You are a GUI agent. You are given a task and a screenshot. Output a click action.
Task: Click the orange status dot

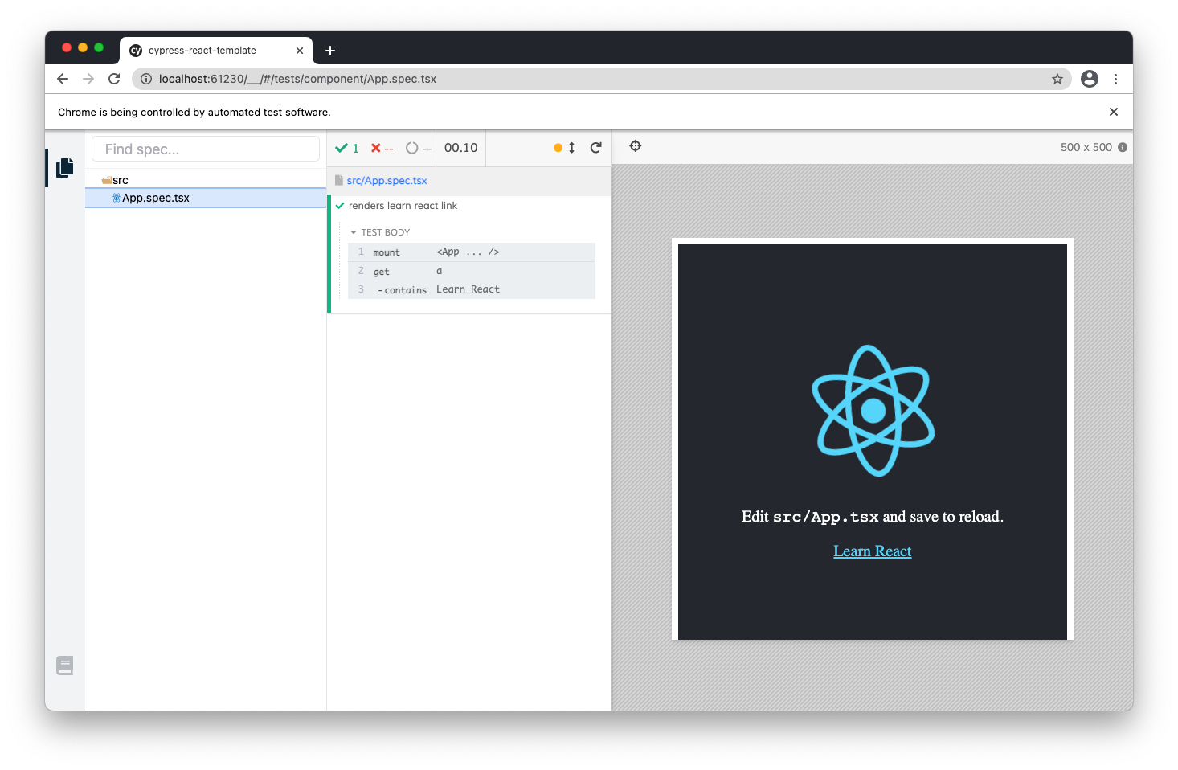click(x=558, y=148)
